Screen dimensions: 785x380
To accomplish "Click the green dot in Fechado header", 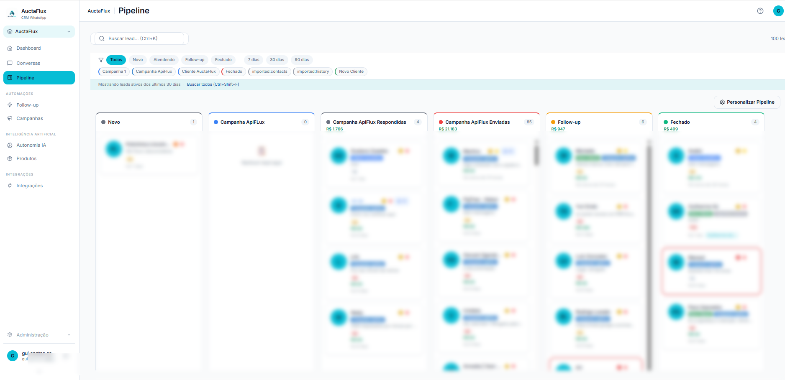I will pos(666,122).
